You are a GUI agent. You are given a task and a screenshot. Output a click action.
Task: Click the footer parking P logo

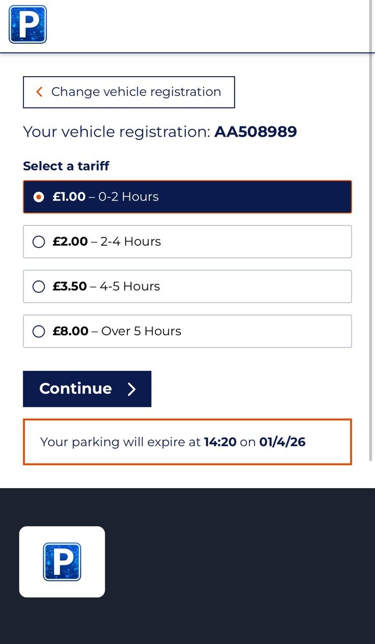62,561
